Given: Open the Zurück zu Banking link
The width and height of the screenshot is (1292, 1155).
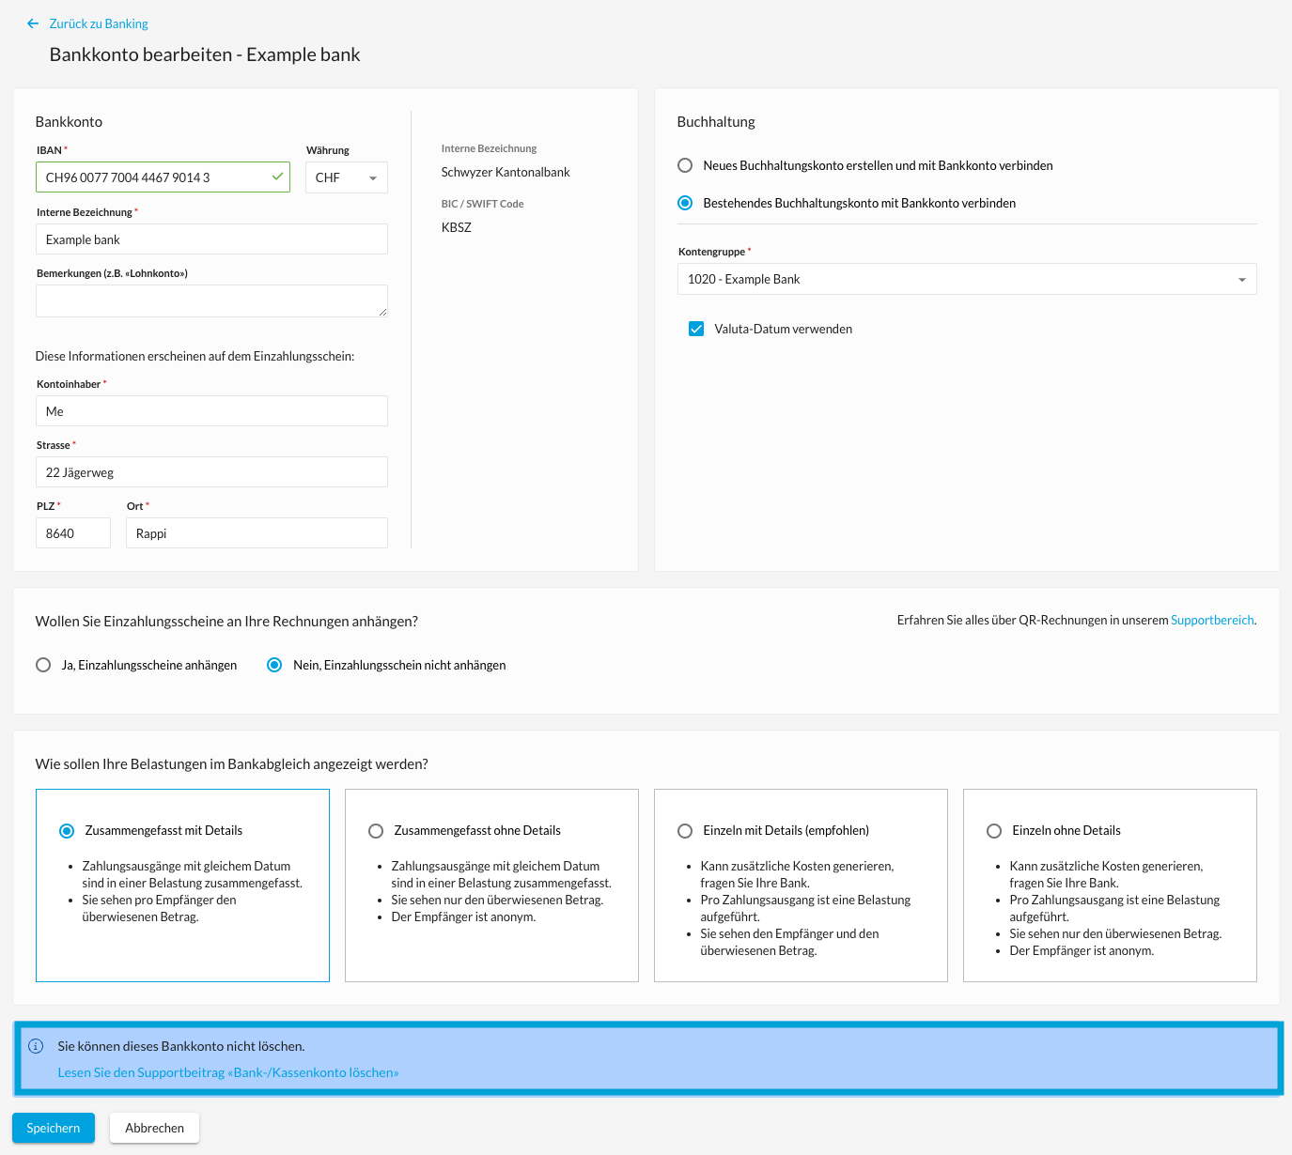Looking at the screenshot, I should [99, 23].
